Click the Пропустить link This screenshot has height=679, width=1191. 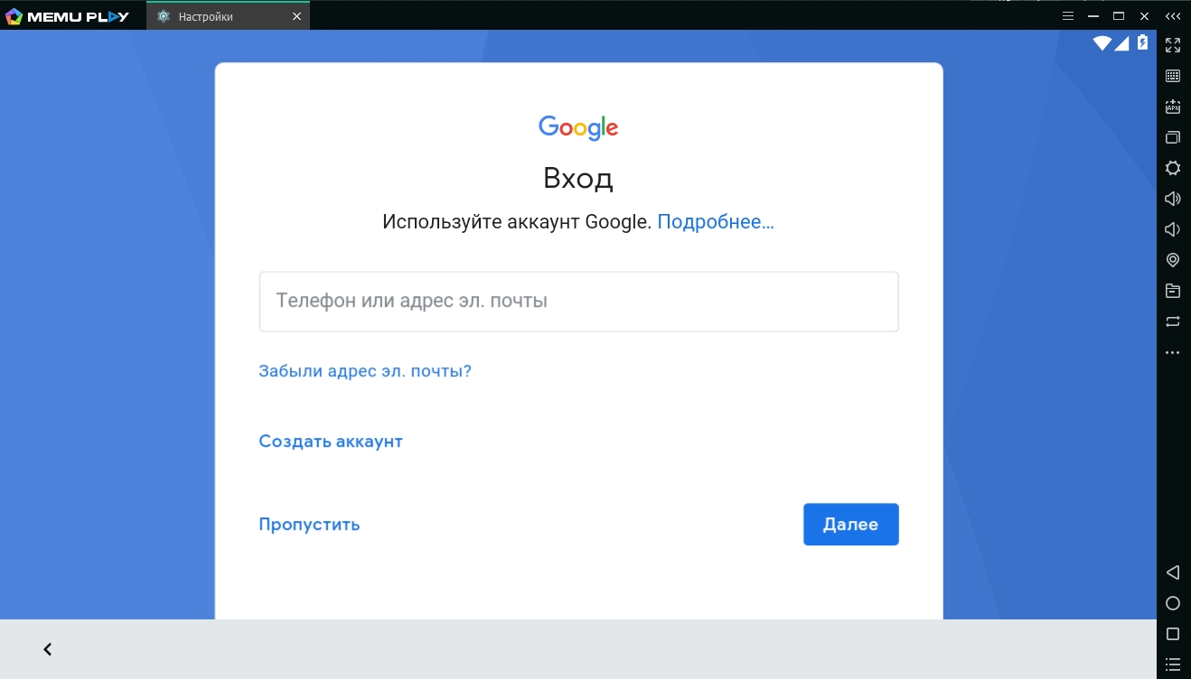tap(309, 525)
